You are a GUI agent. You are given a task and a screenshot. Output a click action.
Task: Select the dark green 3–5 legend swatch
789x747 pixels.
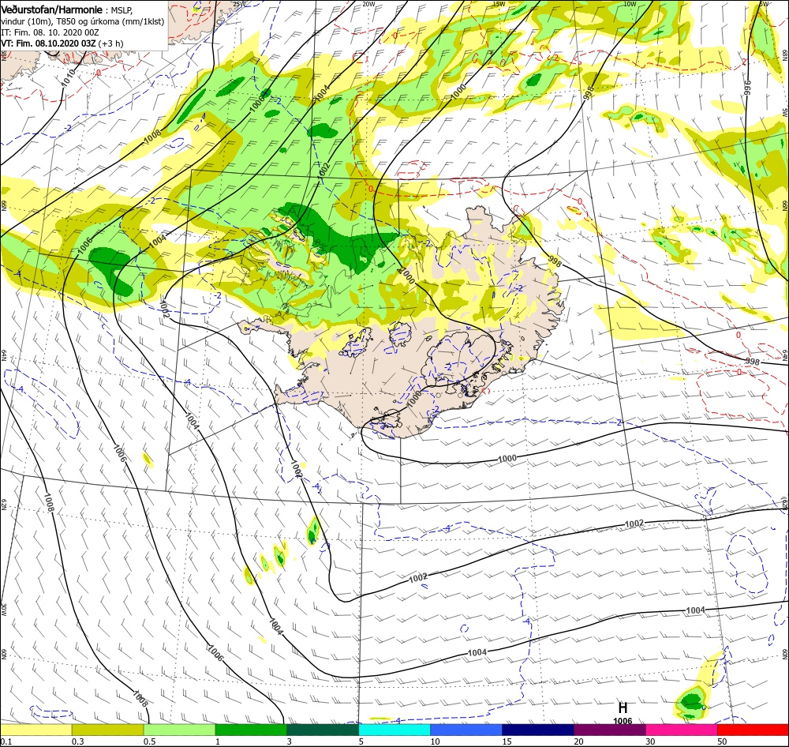[x=323, y=730]
